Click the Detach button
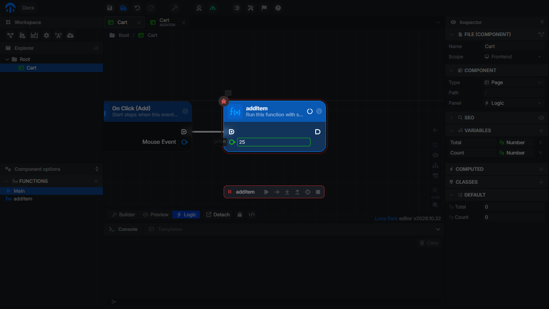549x309 pixels. pyautogui.click(x=217, y=215)
